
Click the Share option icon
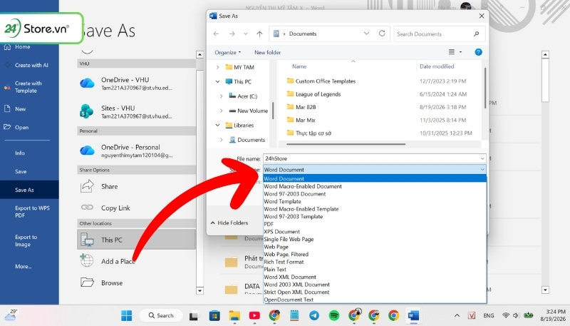[x=87, y=186]
